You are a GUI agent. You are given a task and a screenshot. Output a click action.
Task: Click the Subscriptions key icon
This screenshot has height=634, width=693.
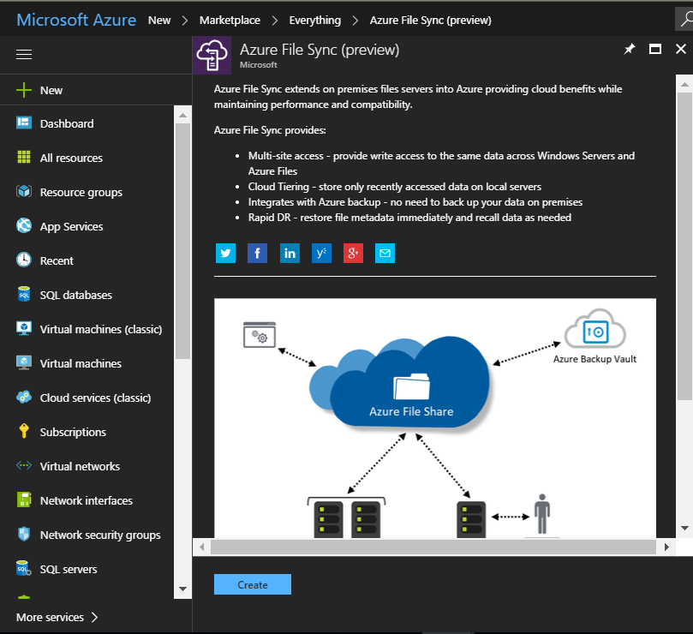(24, 431)
